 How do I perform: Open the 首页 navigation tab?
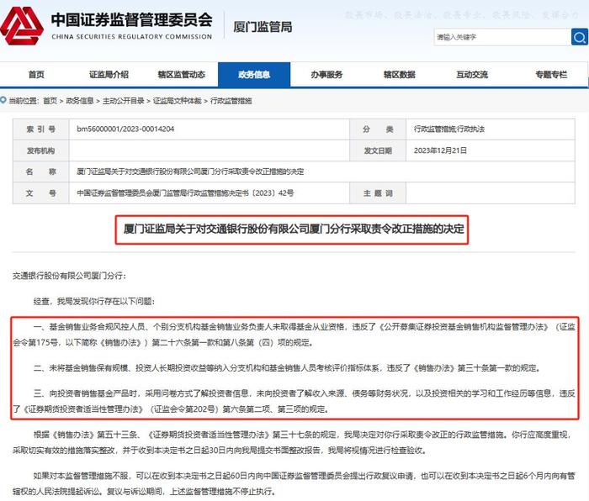click(36, 75)
